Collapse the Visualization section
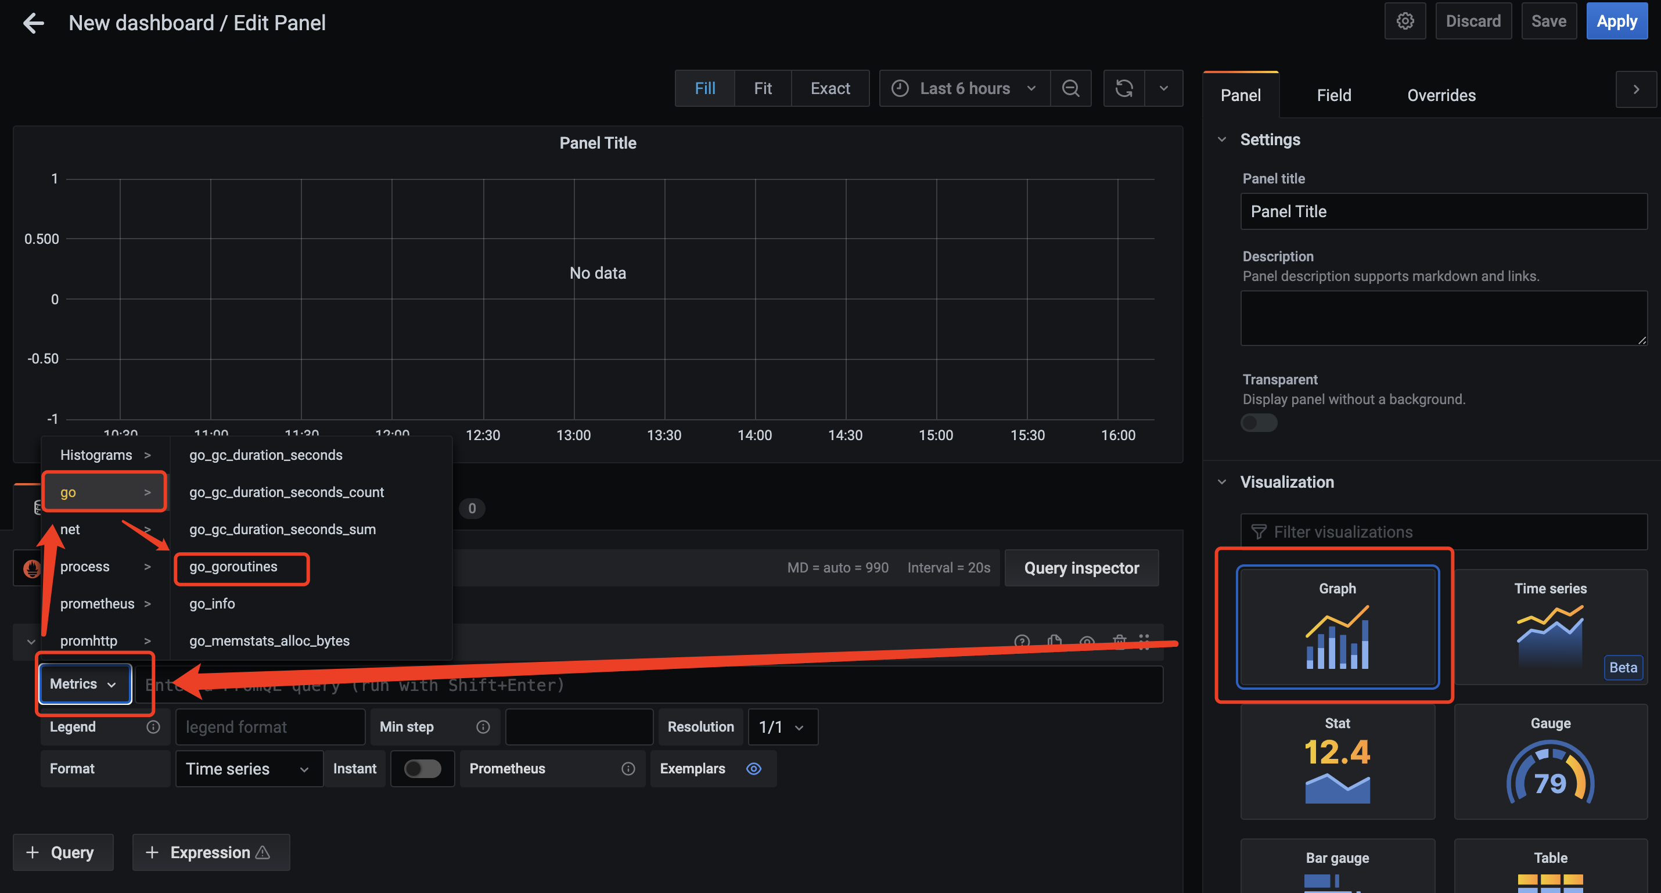This screenshot has width=1661, height=893. [x=1221, y=482]
